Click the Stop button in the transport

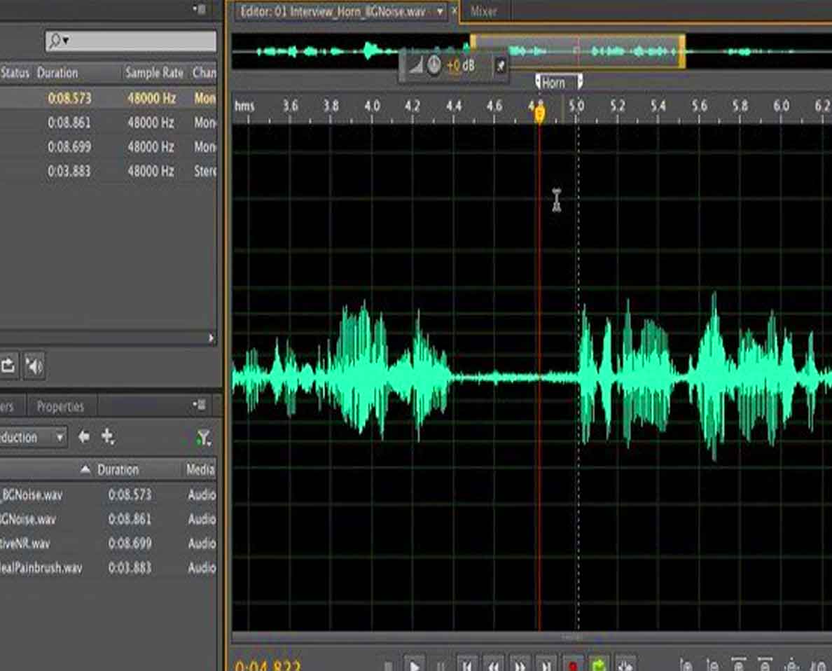[389, 665]
